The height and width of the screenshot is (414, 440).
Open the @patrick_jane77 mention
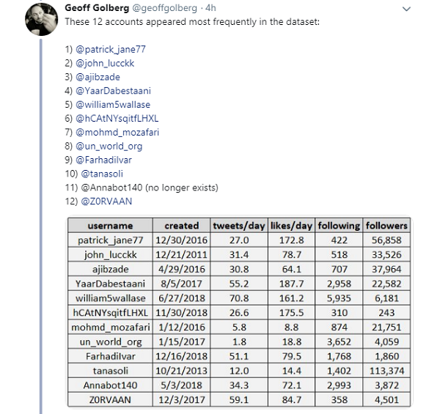coord(111,49)
